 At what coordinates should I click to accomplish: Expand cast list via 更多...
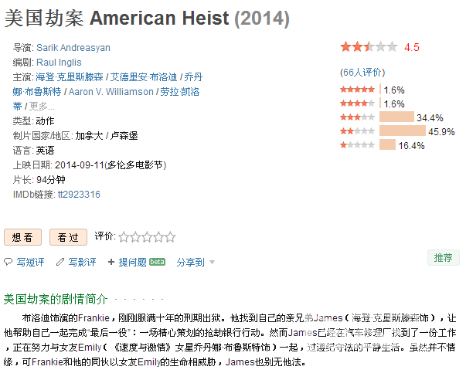(42, 106)
